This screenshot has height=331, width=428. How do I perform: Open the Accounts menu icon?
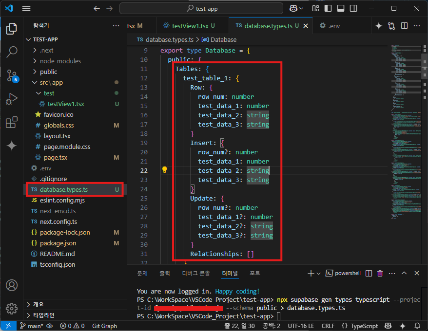click(x=12, y=285)
